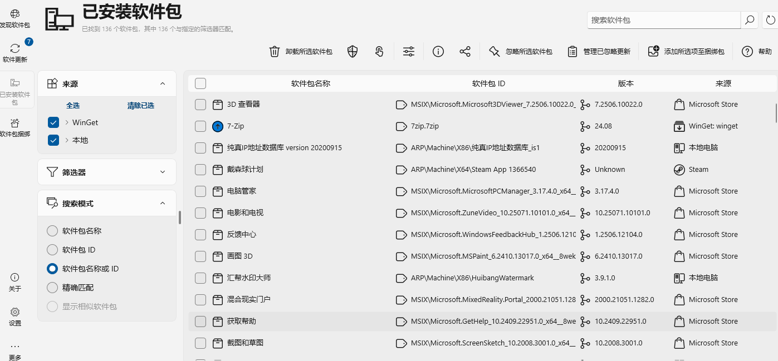Check the 戴森球计划 row checkbox
The image size is (778, 361).
point(200,169)
